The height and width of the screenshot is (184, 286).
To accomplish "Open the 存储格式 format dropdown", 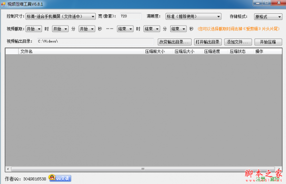I will [x=268, y=17].
